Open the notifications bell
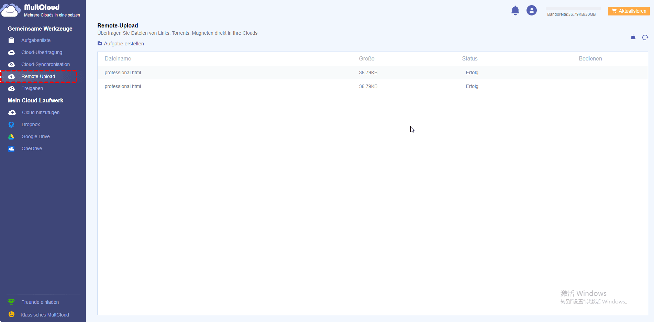This screenshot has height=322, width=654. [515, 11]
